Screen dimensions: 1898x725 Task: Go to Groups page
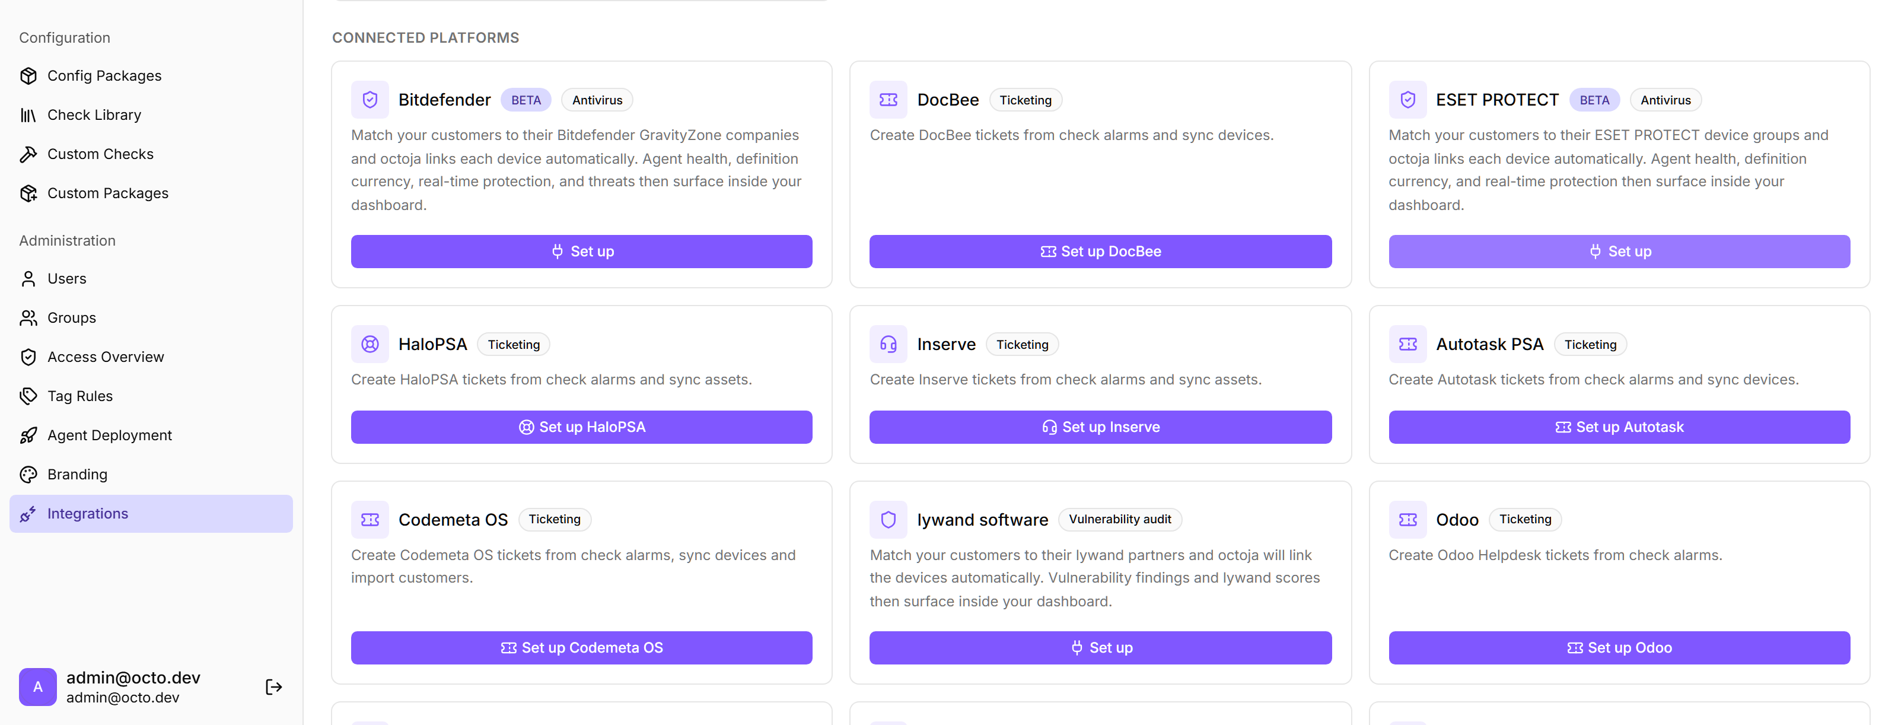click(151, 317)
